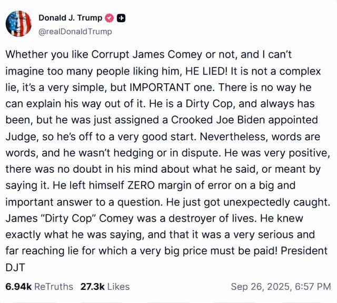337x303 pixels.
Task: Click the DJT signature at post end
Action: click(15, 268)
